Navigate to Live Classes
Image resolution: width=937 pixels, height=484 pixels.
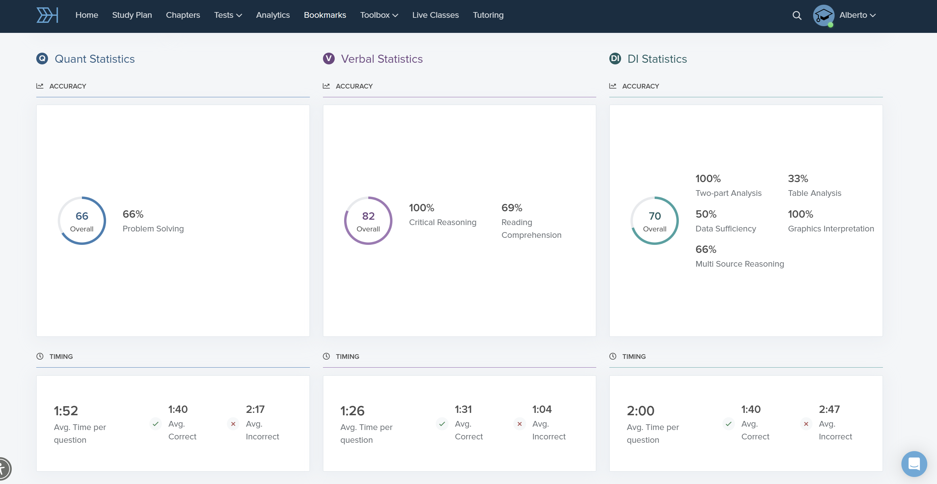(x=435, y=15)
